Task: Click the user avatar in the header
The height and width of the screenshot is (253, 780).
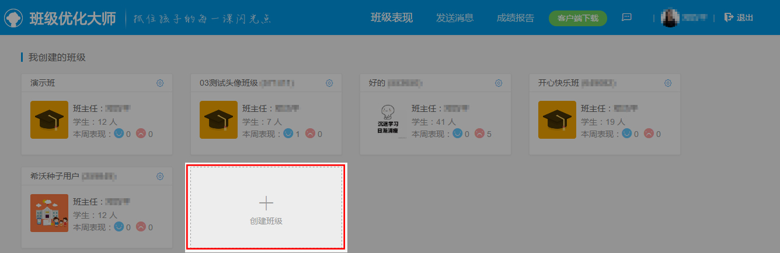Action: point(669,17)
